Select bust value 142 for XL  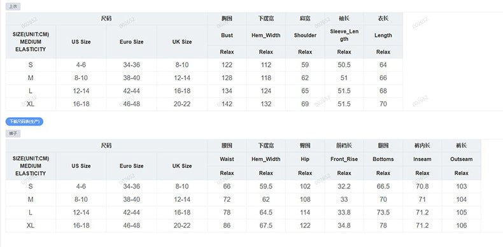[227, 104]
